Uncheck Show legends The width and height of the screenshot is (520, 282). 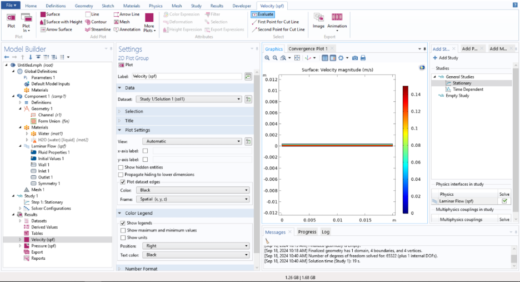coord(123,223)
